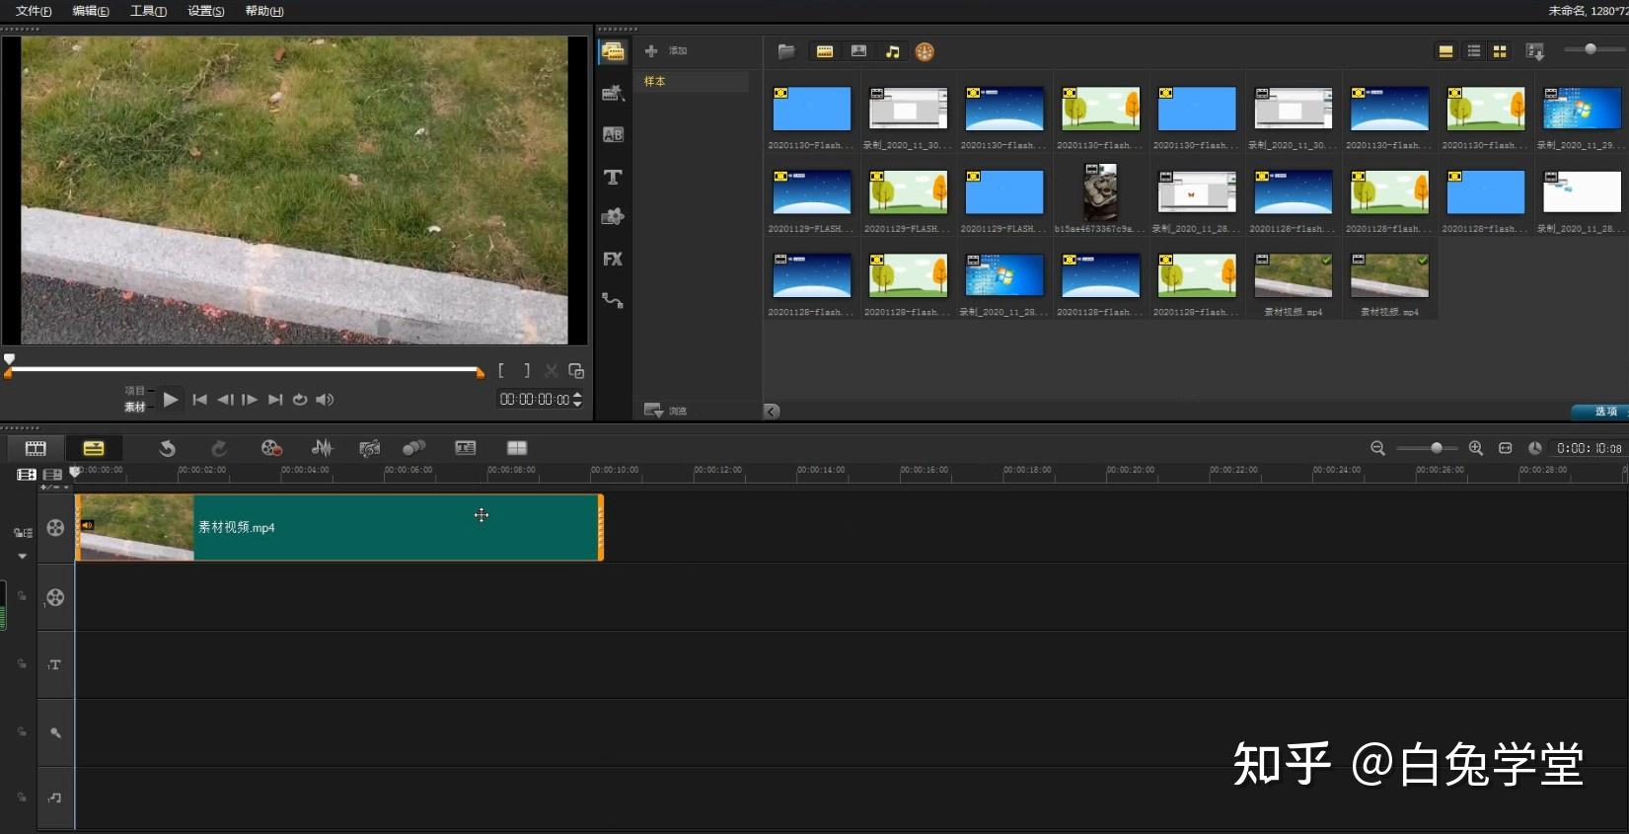
Task: Open the Title (T) library panel
Action: pyautogui.click(x=613, y=177)
